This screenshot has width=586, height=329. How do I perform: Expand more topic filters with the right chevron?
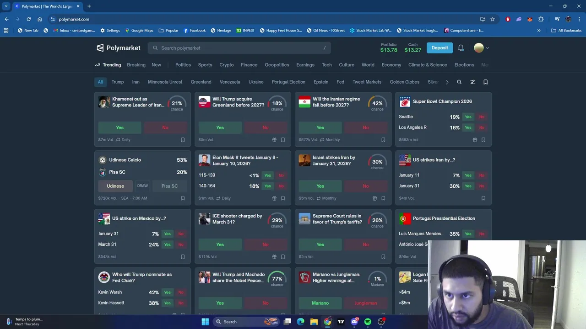[x=447, y=82]
